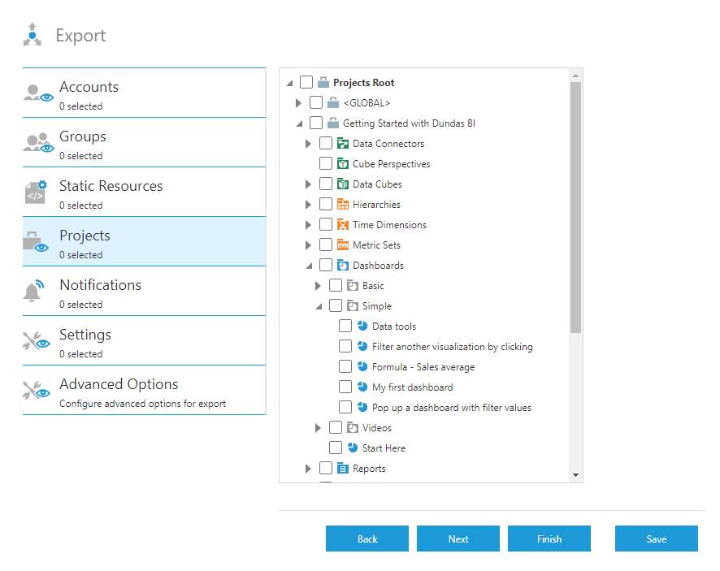Click the Settings wrench icon
Viewport: 720px width, 571px height.
[37, 340]
